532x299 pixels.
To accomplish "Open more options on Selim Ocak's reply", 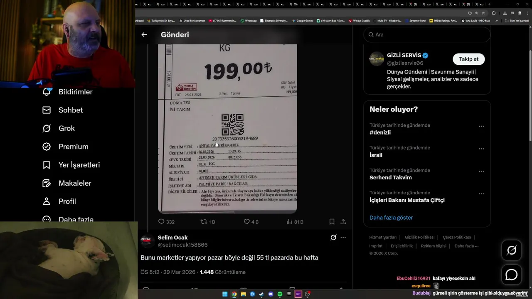I will pyautogui.click(x=343, y=238).
